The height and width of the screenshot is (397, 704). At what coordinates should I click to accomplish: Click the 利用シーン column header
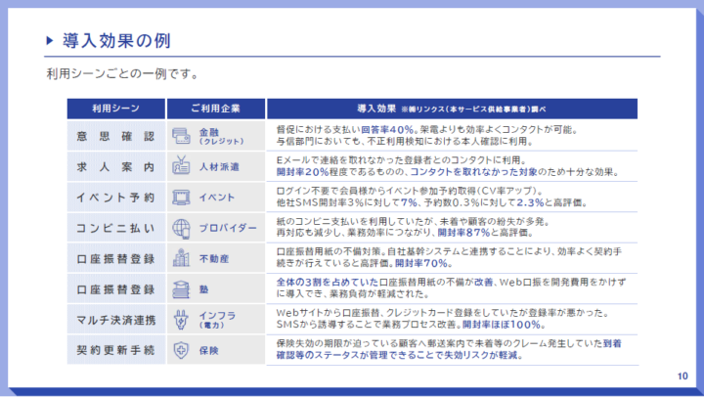pos(114,108)
